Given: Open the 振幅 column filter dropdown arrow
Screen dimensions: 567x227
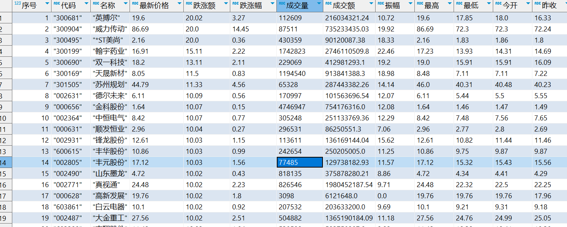Looking at the screenshot, I should [x=411, y=3].
